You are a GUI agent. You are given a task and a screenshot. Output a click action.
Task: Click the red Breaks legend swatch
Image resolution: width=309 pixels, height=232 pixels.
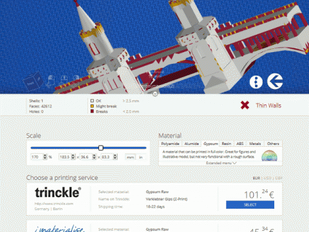[92, 111]
